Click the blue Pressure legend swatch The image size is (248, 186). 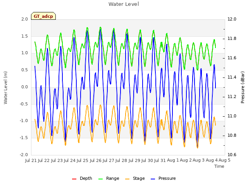pos(153,179)
